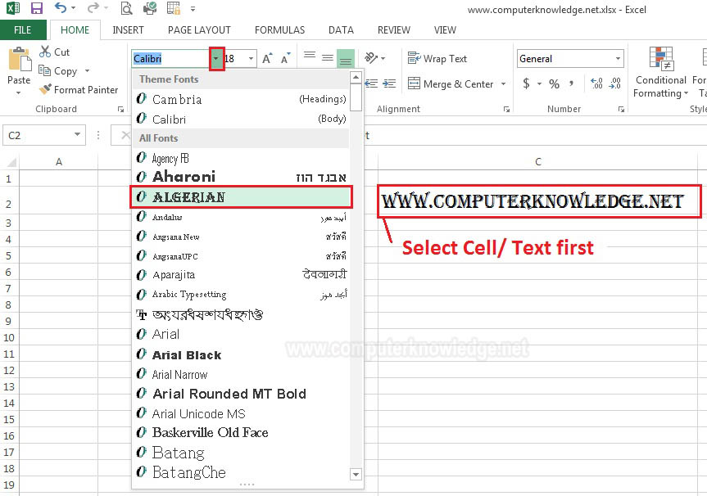Click Decrease Decimal icon
Screen dimensions: 707x496
coord(615,83)
